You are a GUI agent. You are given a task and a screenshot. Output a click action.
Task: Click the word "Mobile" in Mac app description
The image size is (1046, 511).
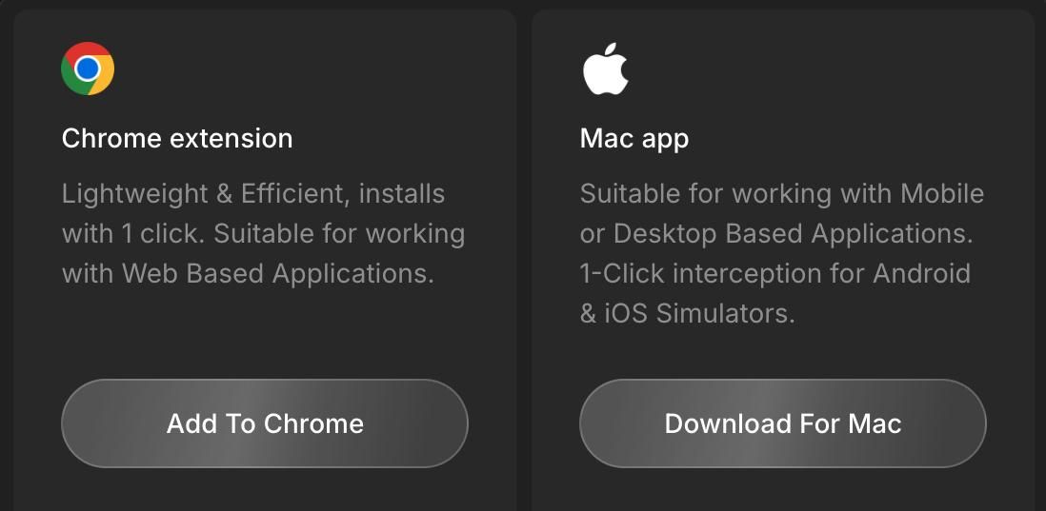[941, 194]
